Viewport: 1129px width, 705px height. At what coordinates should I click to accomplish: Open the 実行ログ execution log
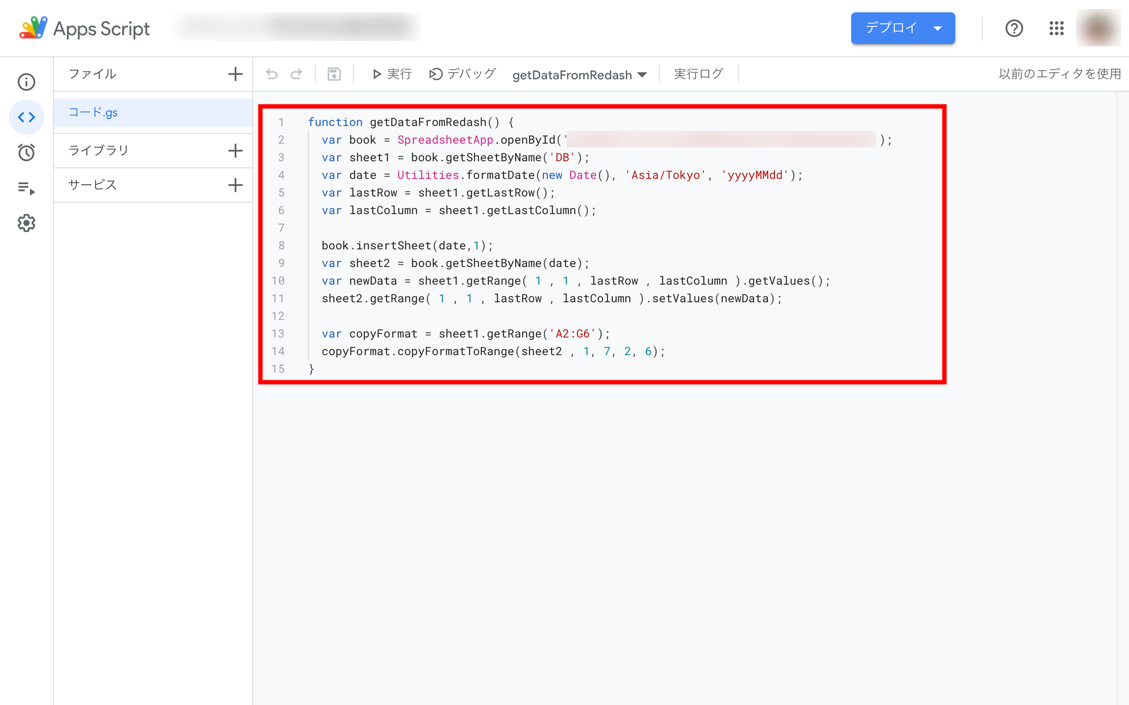pyautogui.click(x=698, y=74)
